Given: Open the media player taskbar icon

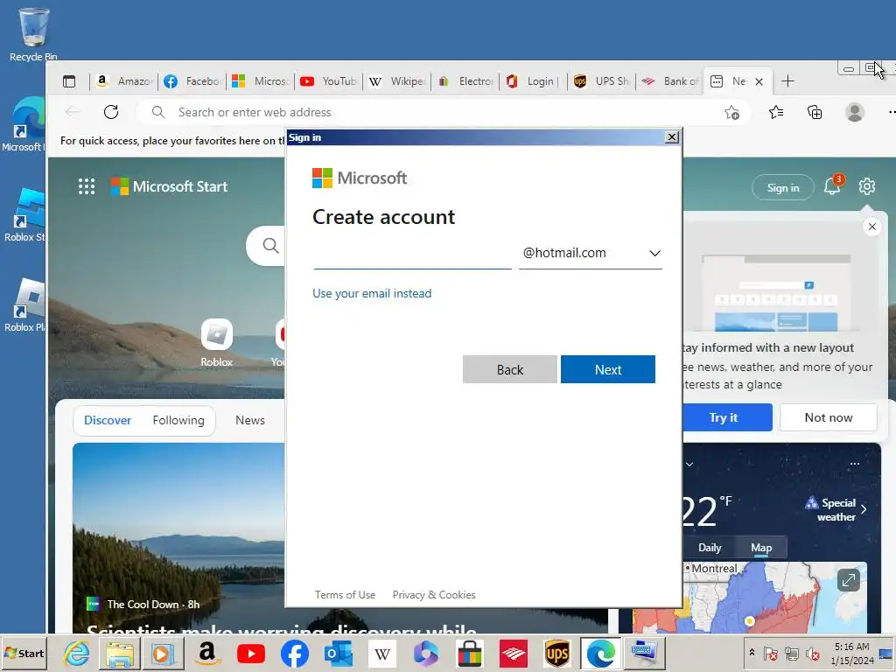Looking at the screenshot, I should coord(162,653).
